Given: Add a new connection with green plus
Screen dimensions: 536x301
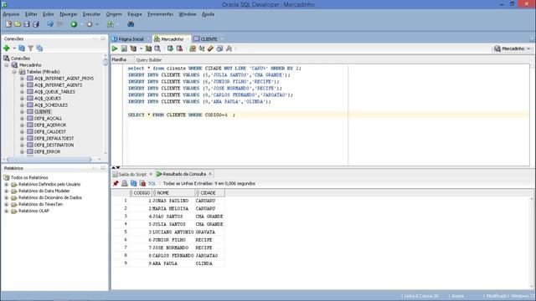Looking at the screenshot, I should [7, 48].
